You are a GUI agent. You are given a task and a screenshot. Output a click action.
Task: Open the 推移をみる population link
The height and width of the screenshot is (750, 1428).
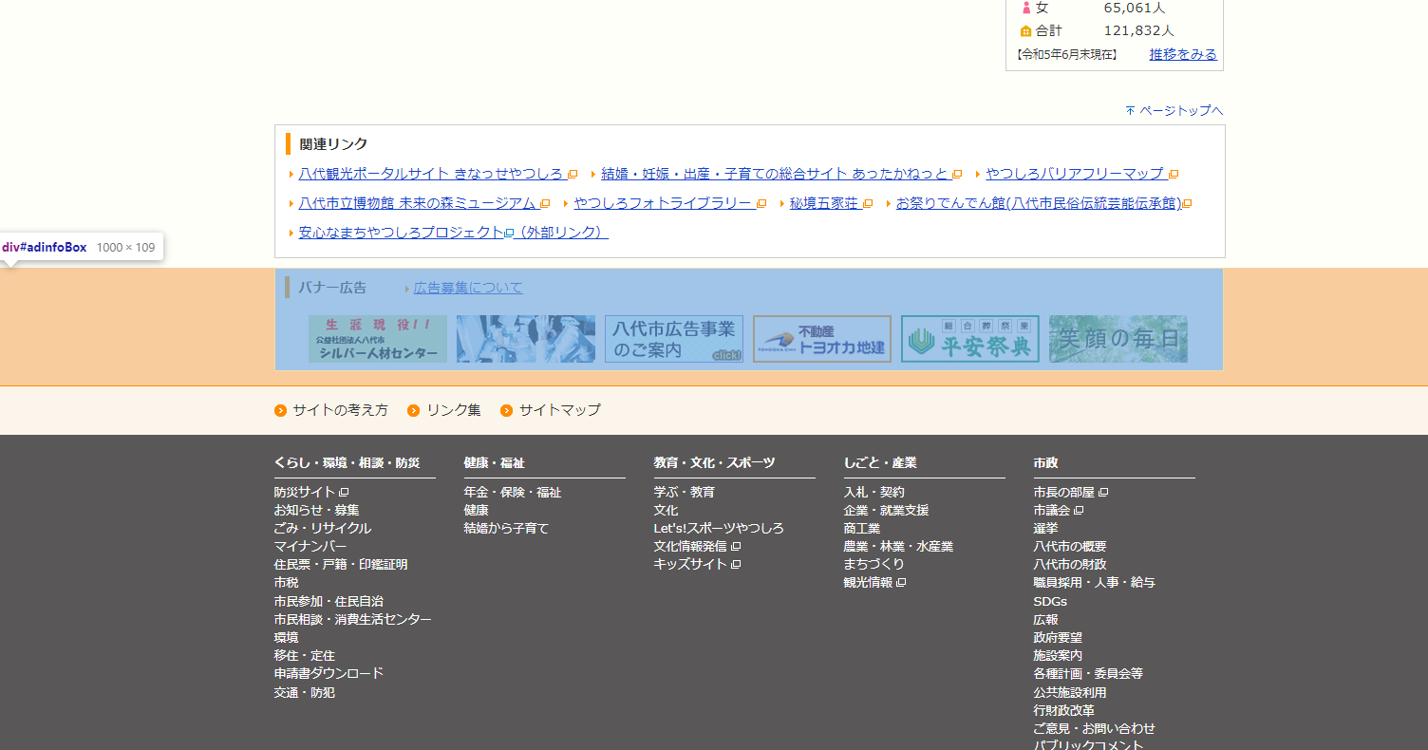click(1182, 54)
